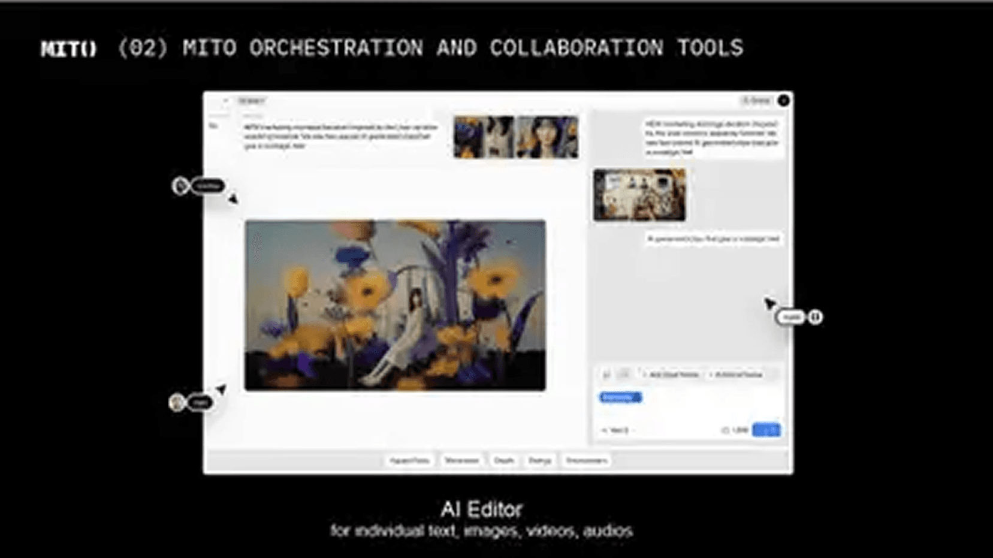
Task: Click the fourth button in the bottom editor toolbar
Action: click(539, 461)
